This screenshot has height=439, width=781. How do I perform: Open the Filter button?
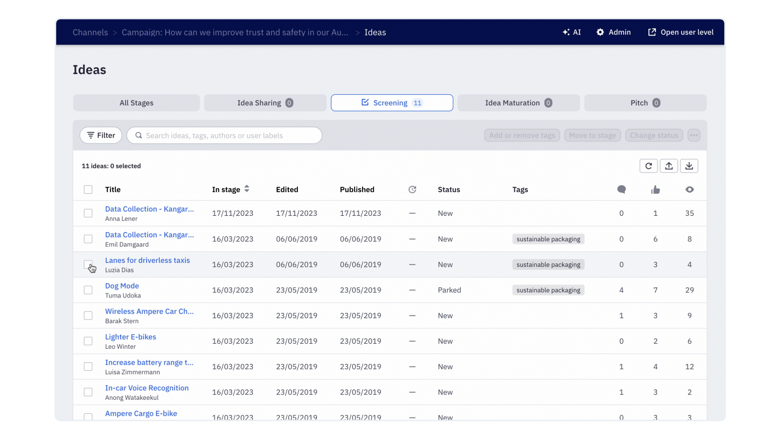point(101,135)
